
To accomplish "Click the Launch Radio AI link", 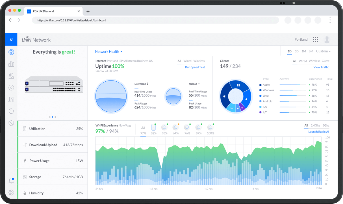I will pos(318,132).
